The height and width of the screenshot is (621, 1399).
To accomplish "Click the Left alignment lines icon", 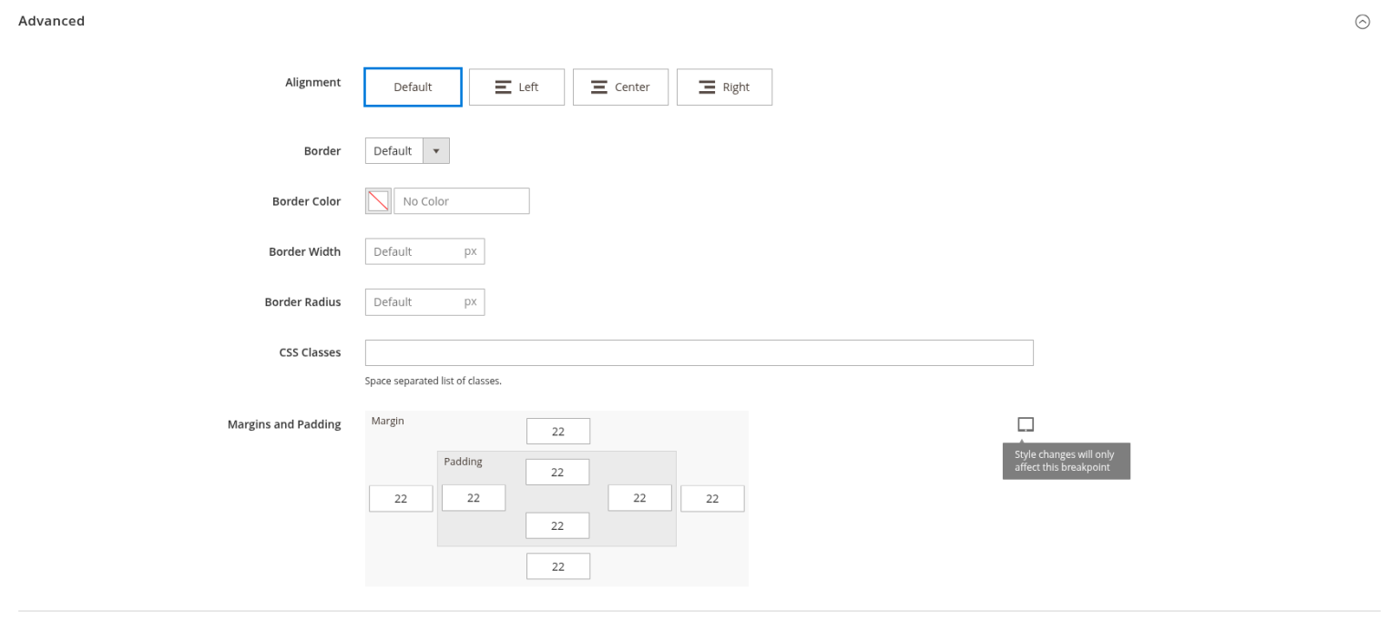I will tap(503, 87).
